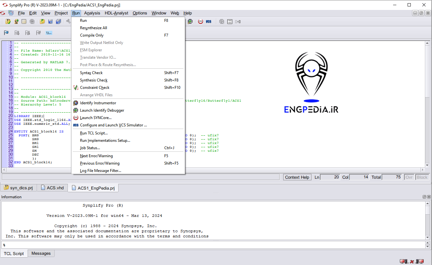Click the star document toolbar icon
The image size is (432, 265).
coord(16,21)
